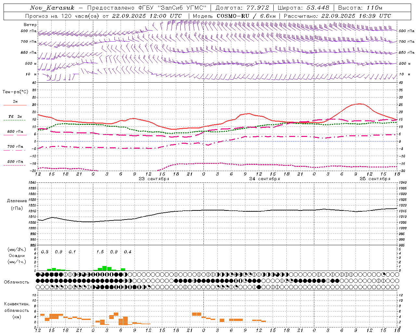Click the date label 25 сентября

(375, 179)
